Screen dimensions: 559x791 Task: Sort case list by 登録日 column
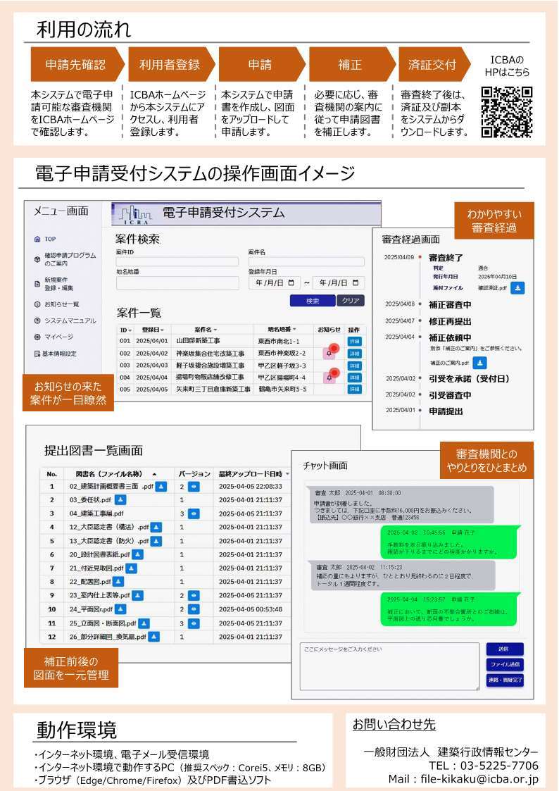[153, 330]
